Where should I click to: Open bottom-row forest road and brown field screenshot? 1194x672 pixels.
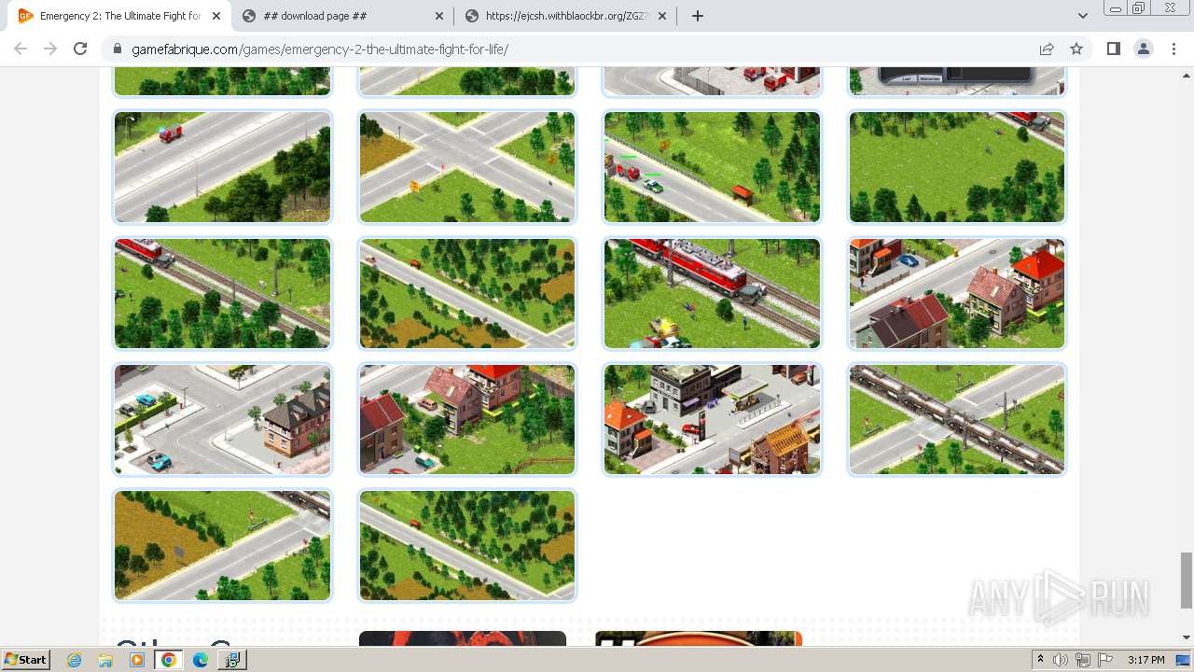467,545
